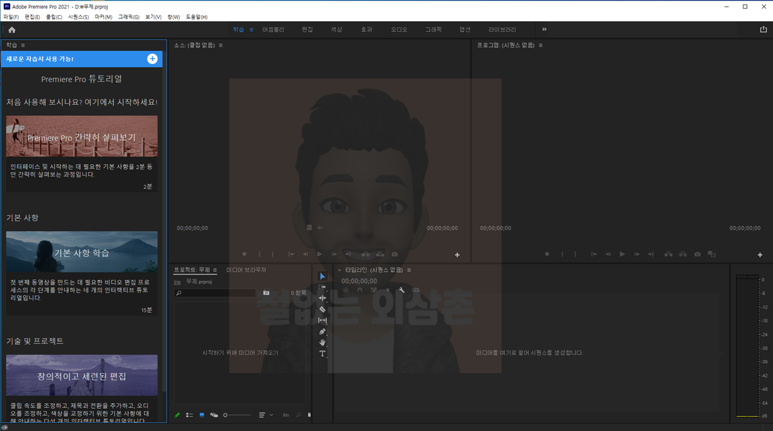The image size is (773, 431).
Task: Open the Source panel menu
Action: [221, 45]
